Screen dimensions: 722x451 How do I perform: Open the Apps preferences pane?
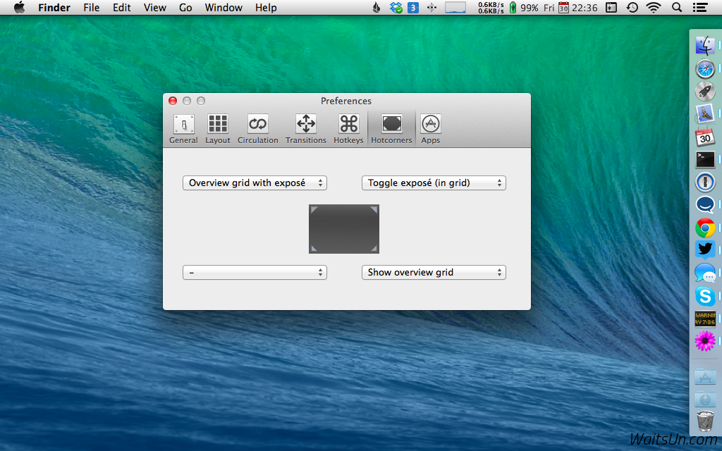click(x=430, y=129)
